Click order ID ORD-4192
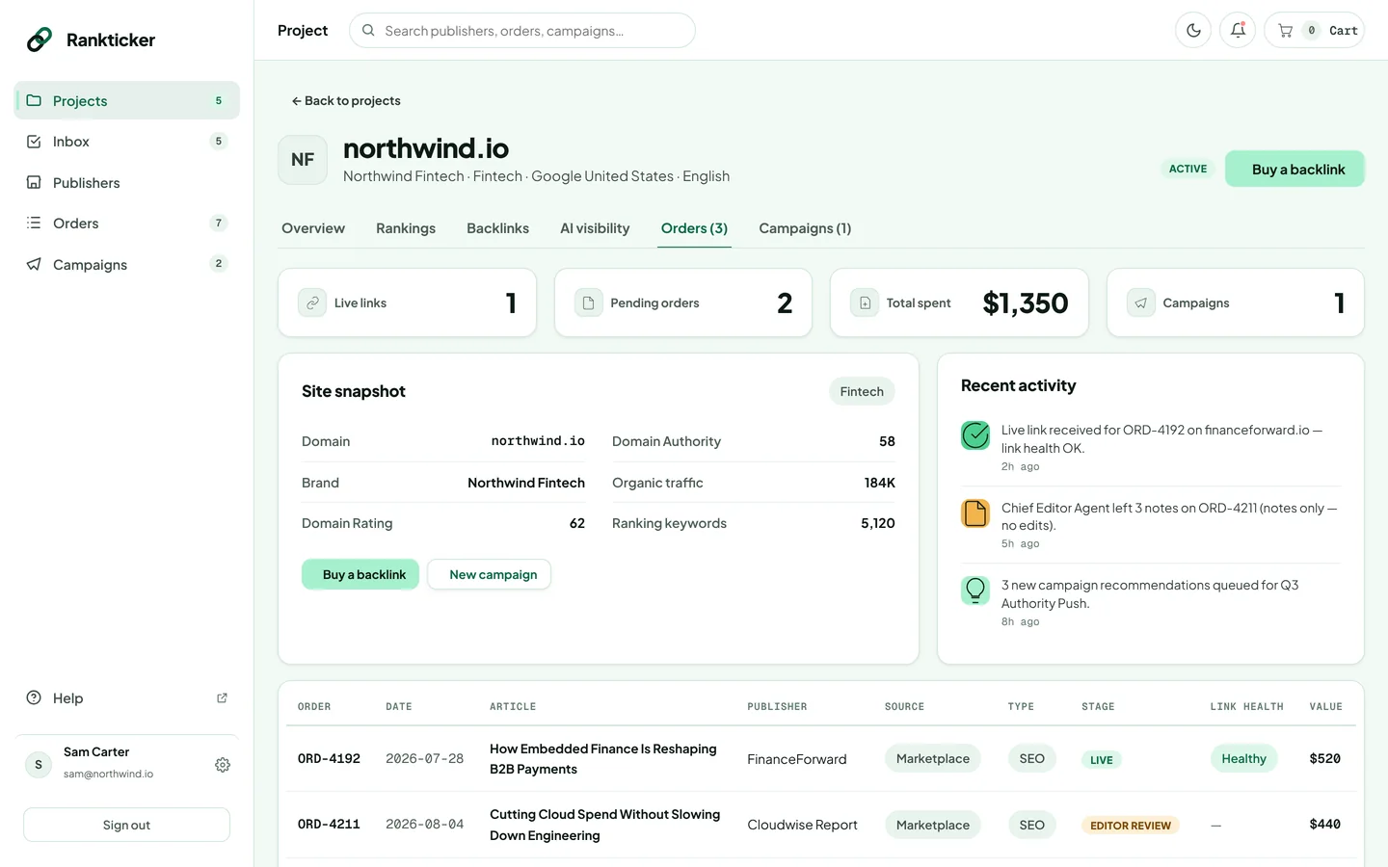Image resolution: width=1388 pixels, height=867 pixels. (x=329, y=759)
